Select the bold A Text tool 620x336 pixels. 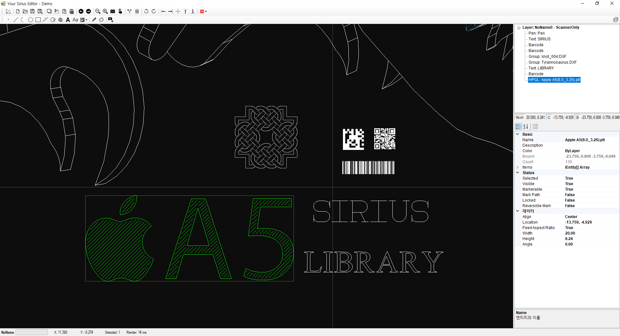[x=68, y=20]
